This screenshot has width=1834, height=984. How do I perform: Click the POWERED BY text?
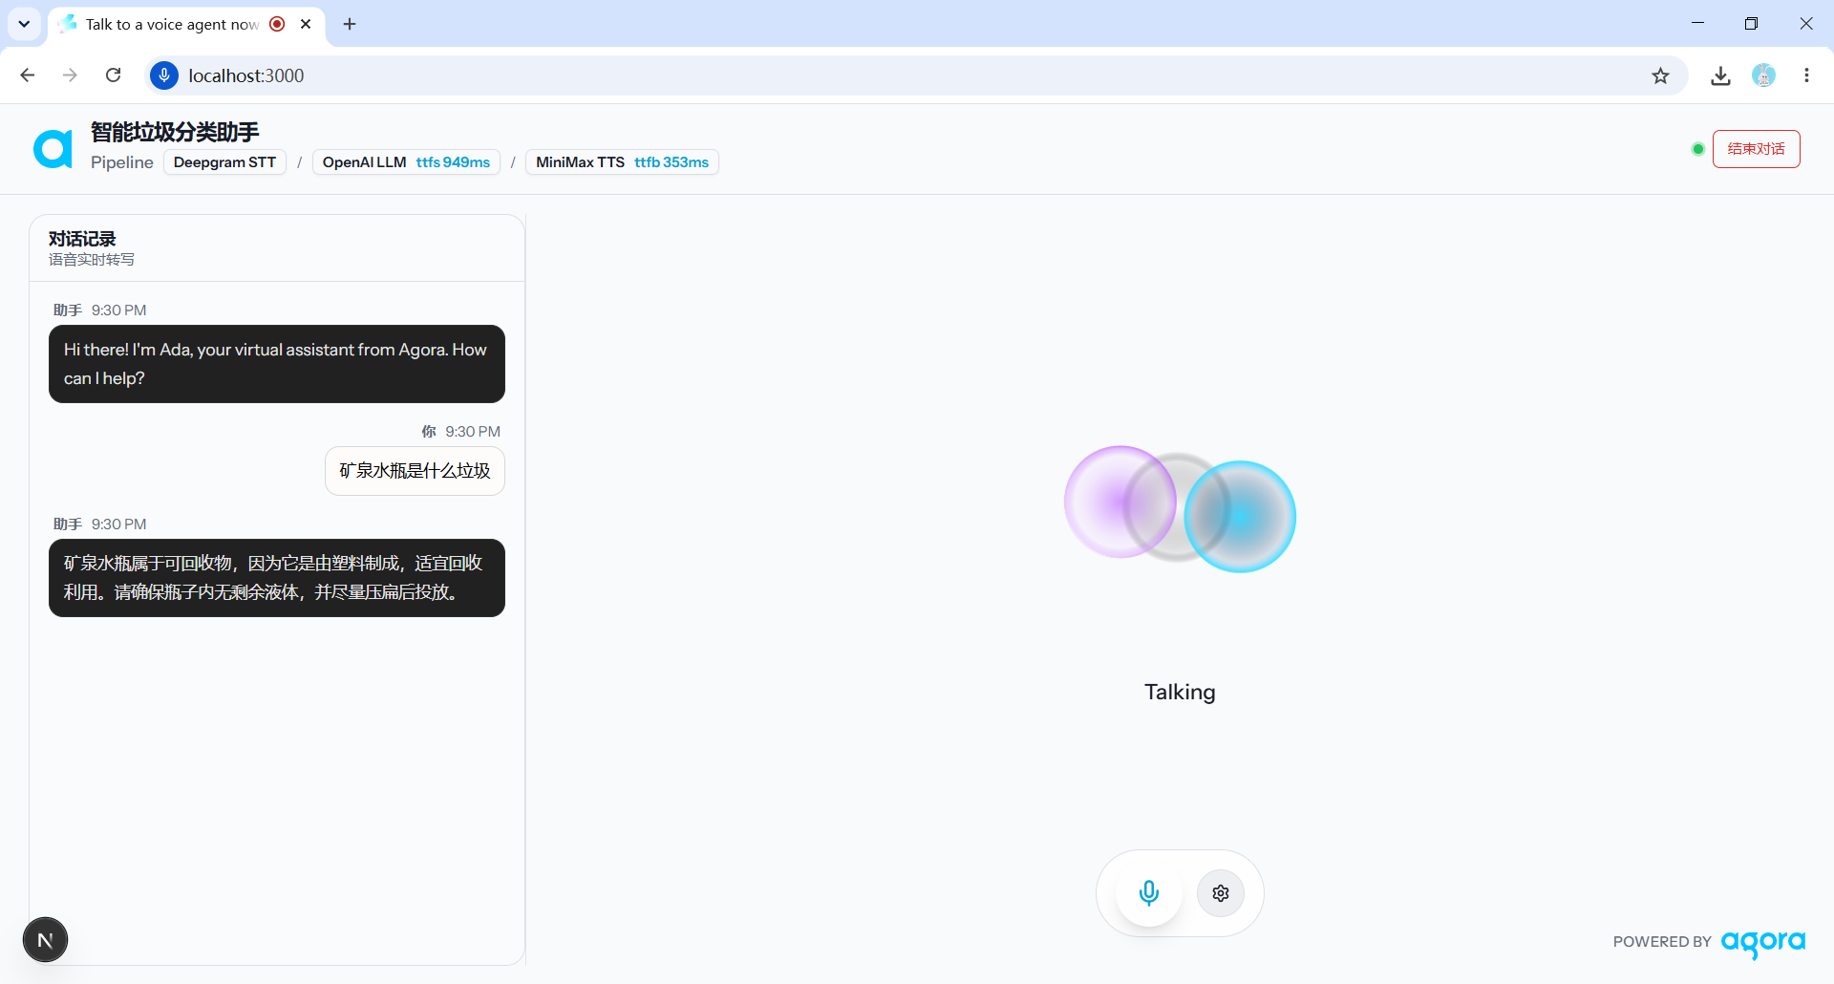click(1662, 942)
